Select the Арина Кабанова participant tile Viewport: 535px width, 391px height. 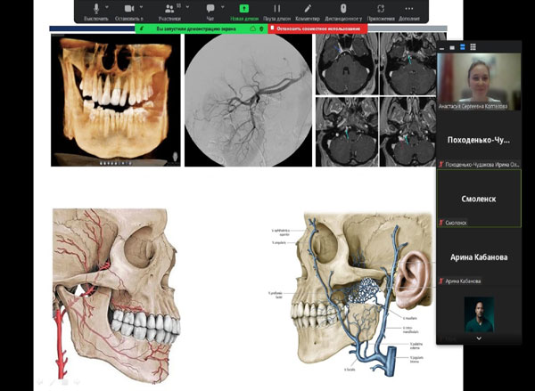coord(478,257)
